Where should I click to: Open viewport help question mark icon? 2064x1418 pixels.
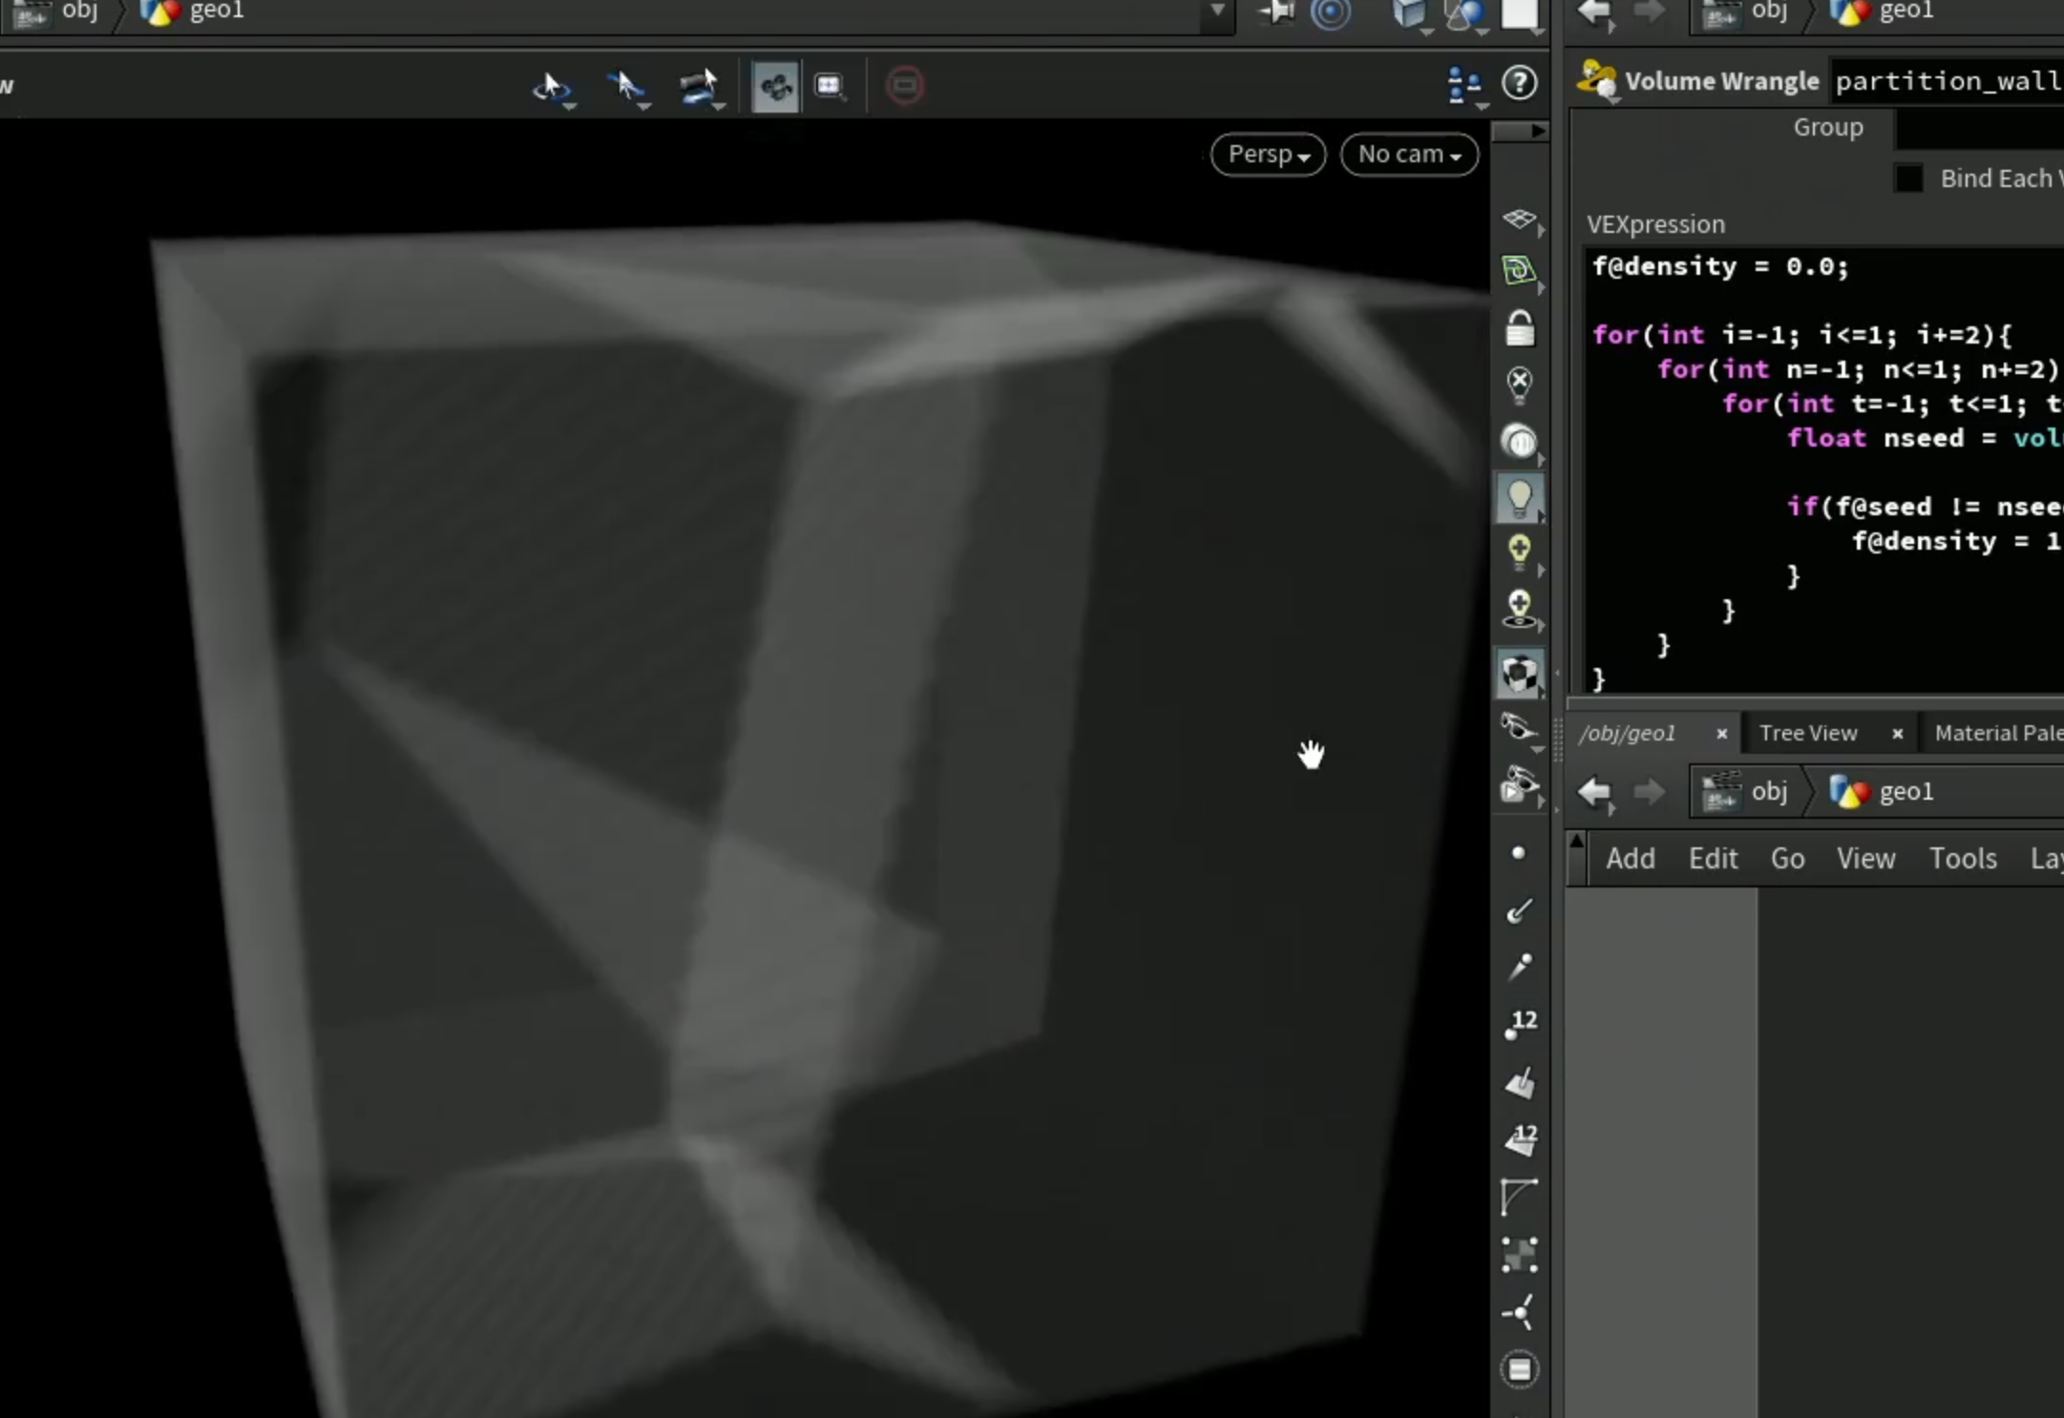(1519, 84)
